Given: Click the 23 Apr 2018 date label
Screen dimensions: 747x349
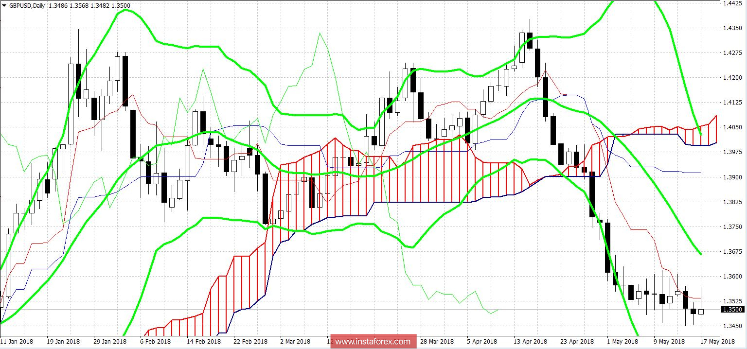Looking at the screenshot, I should pyautogui.click(x=577, y=342).
